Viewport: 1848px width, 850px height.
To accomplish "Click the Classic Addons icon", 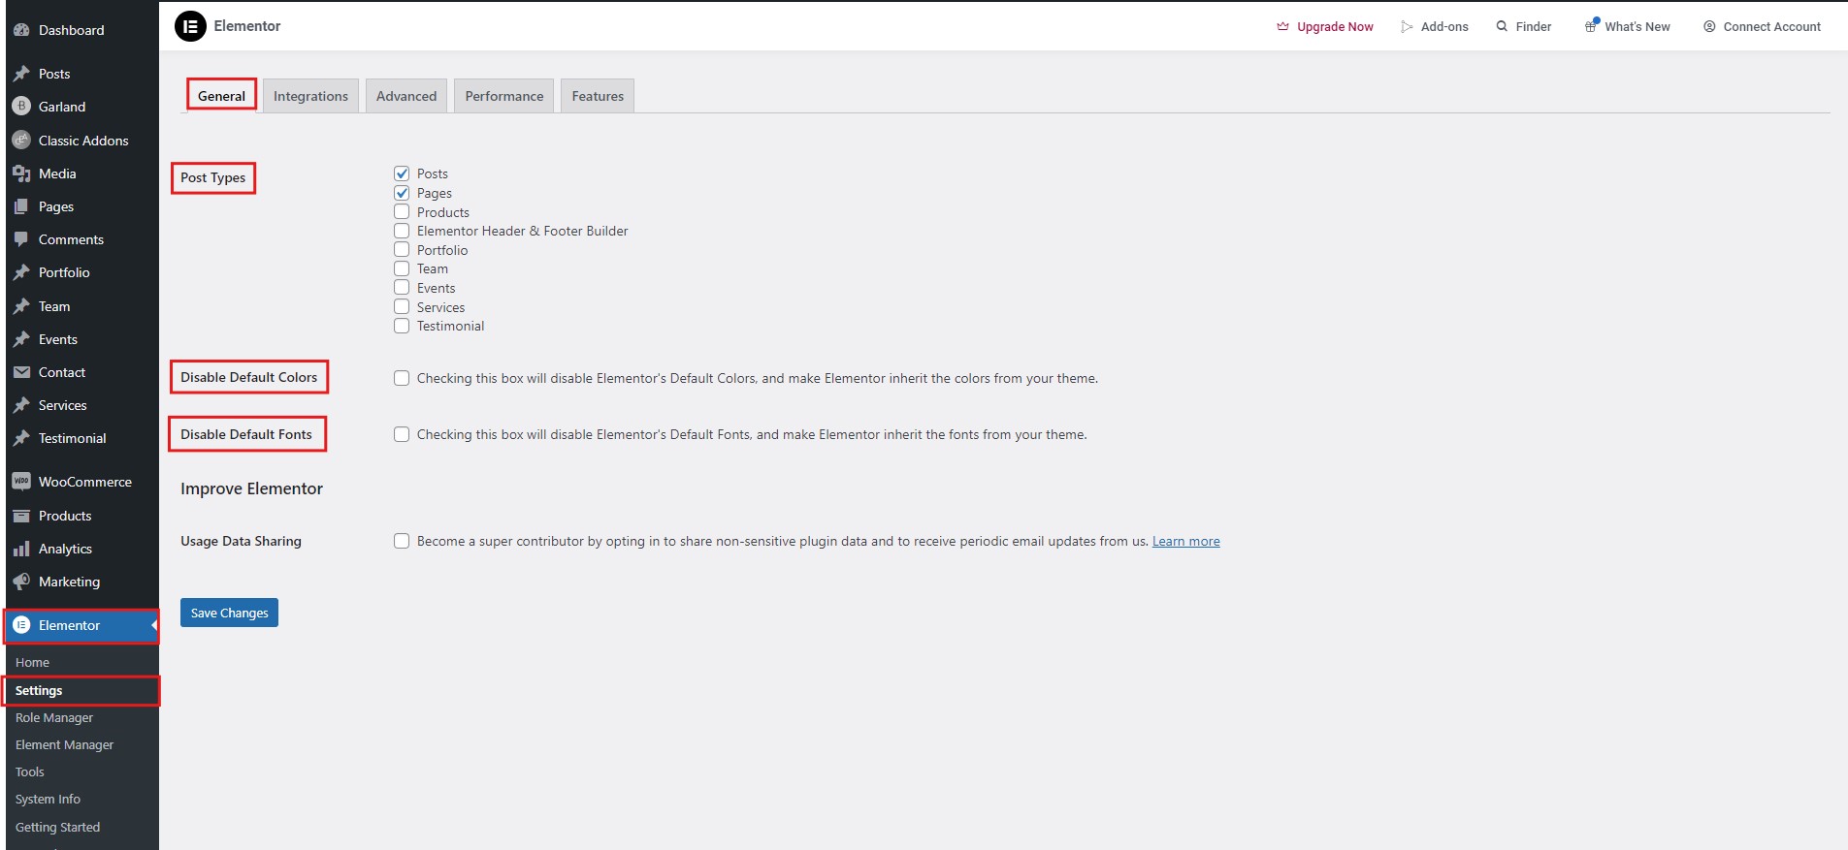I will tap(21, 141).
